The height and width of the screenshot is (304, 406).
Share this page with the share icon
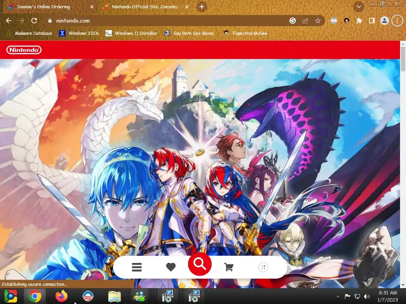(x=305, y=21)
